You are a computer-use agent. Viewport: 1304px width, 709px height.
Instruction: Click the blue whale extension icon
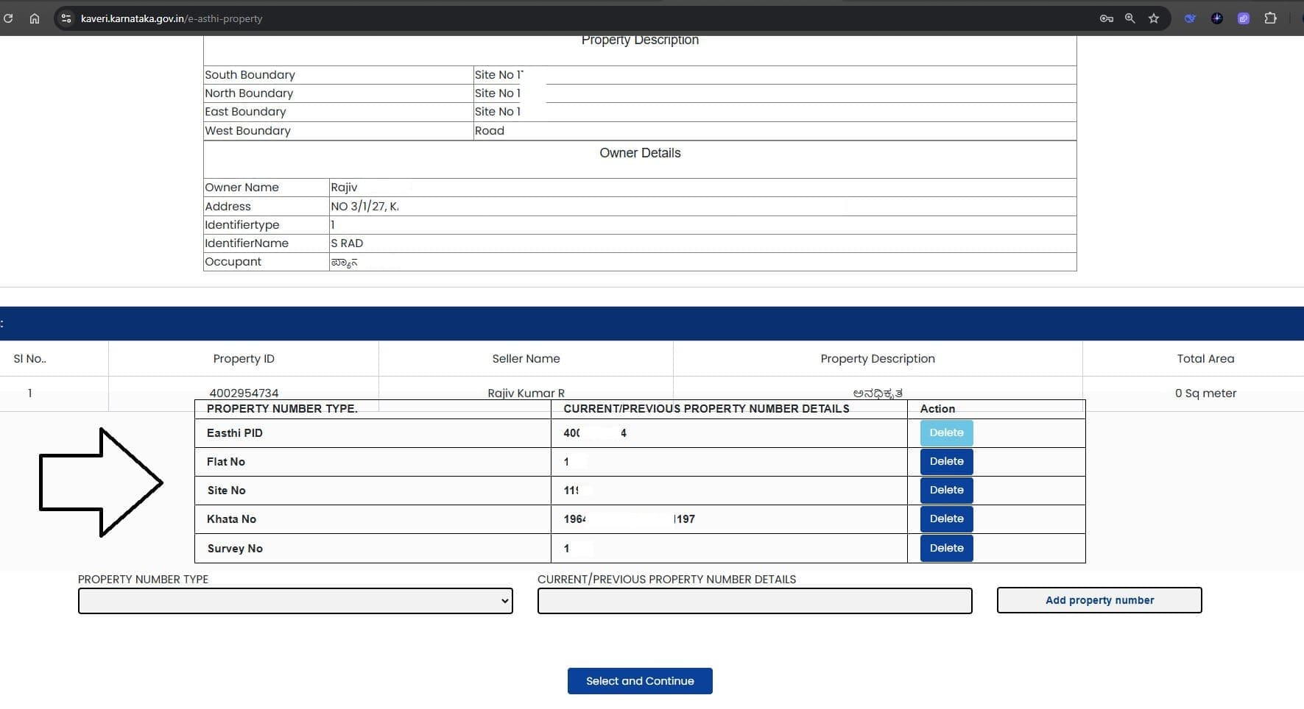click(1190, 18)
